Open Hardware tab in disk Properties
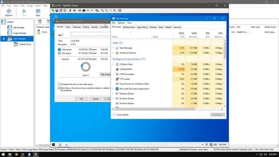Viewport: 279px width, 157px height. pyautogui.click(x=77, y=27)
